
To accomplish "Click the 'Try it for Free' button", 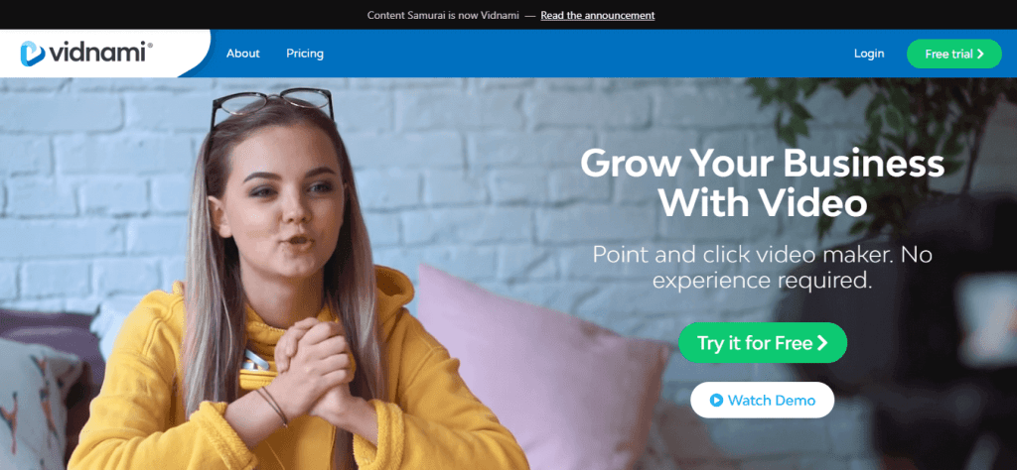I will click(763, 342).
